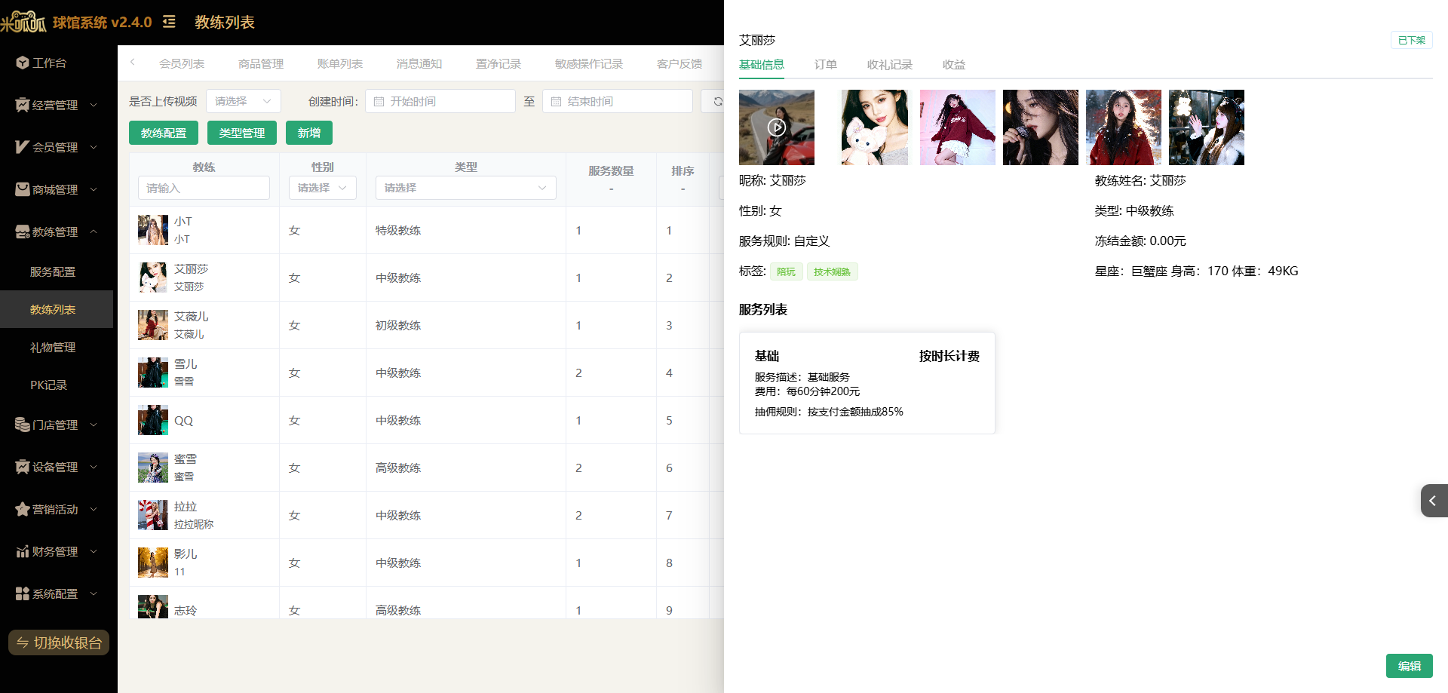
Task: Click the 艾薇儿 coach row avatar
Action: [153, 325]
